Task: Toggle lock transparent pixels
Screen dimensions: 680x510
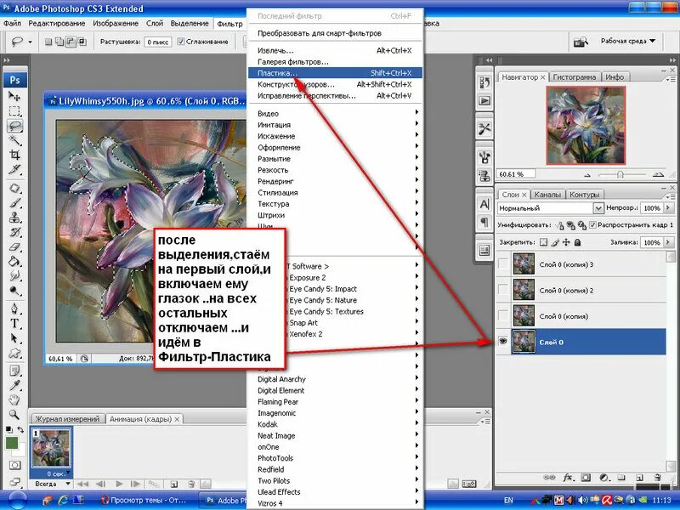Action: pos(543,242)
